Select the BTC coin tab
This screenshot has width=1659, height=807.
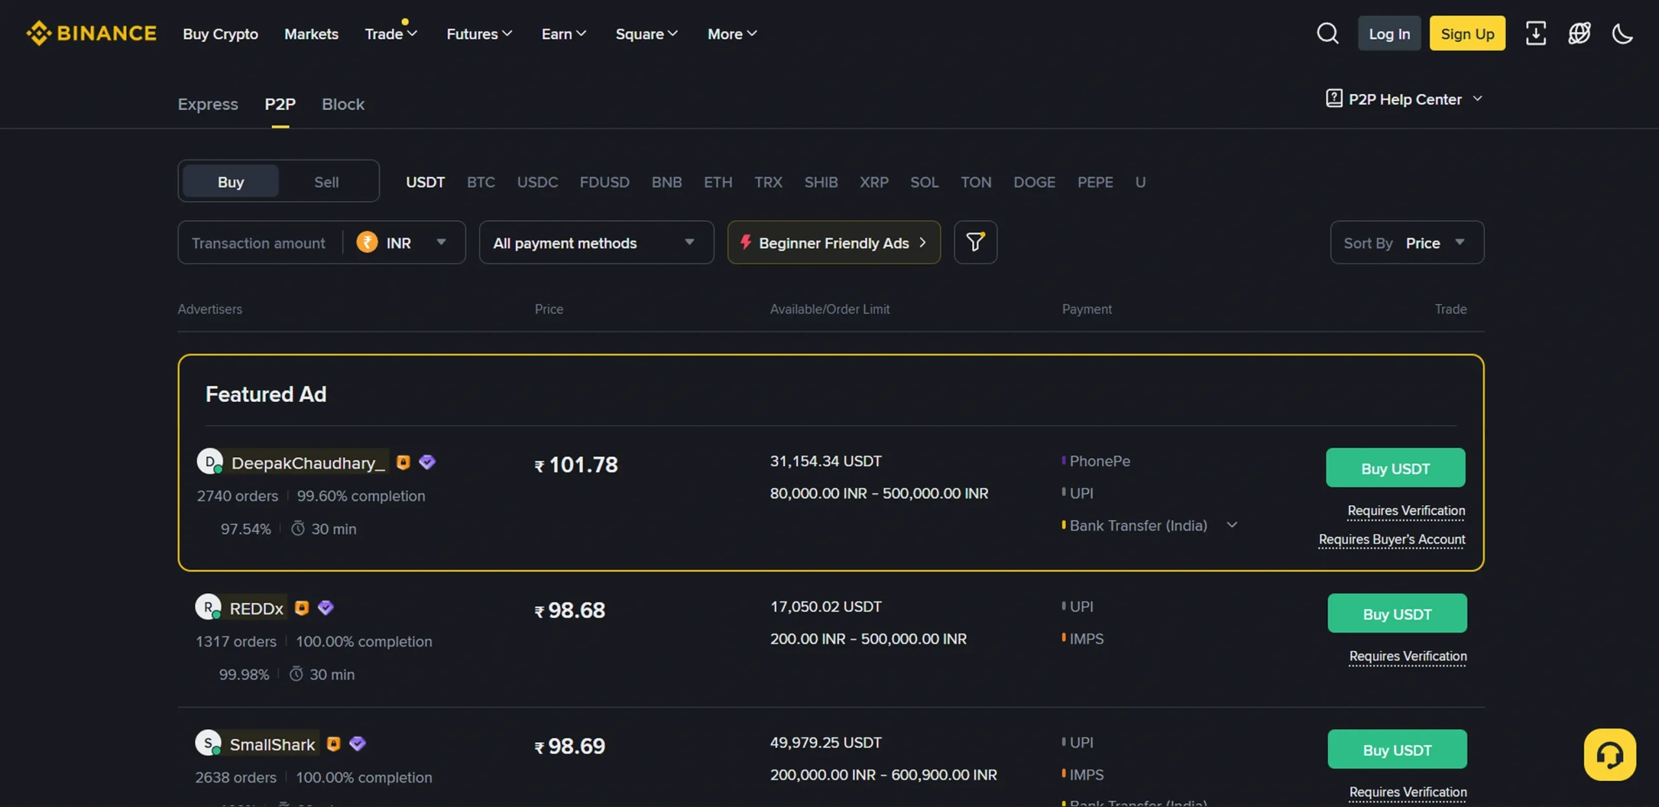tap(481, 181)
